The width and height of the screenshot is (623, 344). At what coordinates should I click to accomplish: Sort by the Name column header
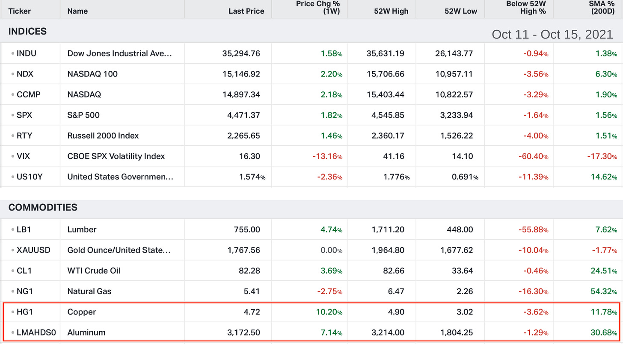pyautogui.click(x=77, y=12)
